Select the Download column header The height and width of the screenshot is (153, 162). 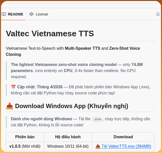pyautogui.click(x=123, y=137)
